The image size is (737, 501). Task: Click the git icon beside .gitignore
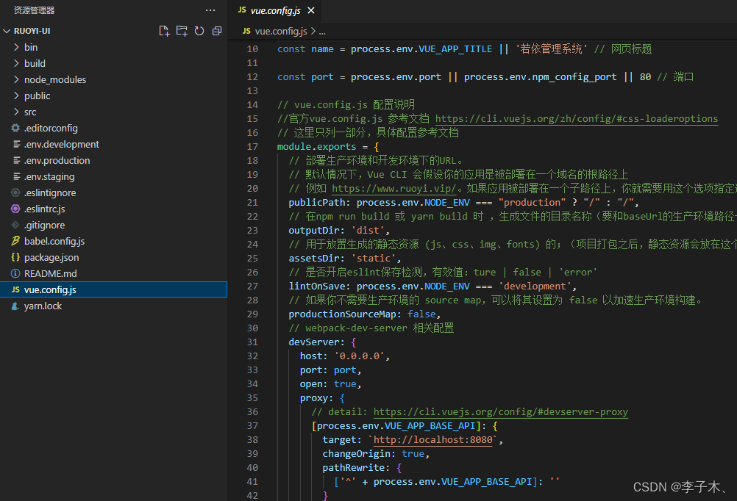pos(15,225)
